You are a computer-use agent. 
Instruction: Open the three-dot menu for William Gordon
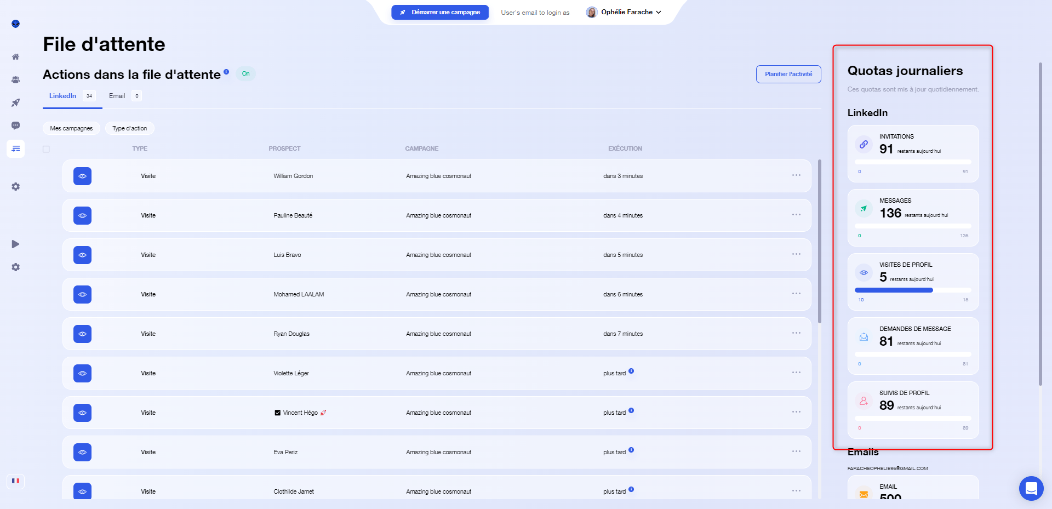coord(796,175)
